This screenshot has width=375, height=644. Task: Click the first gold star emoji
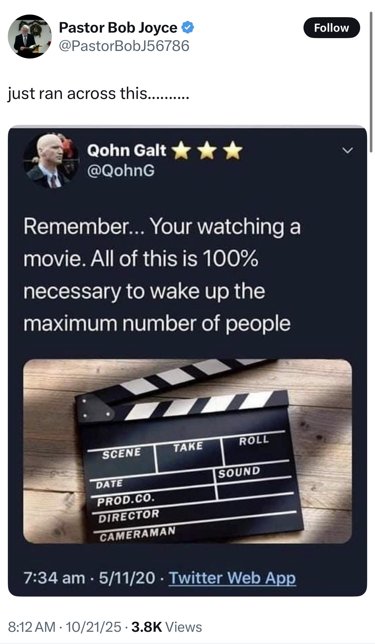[x=182, y=151]
